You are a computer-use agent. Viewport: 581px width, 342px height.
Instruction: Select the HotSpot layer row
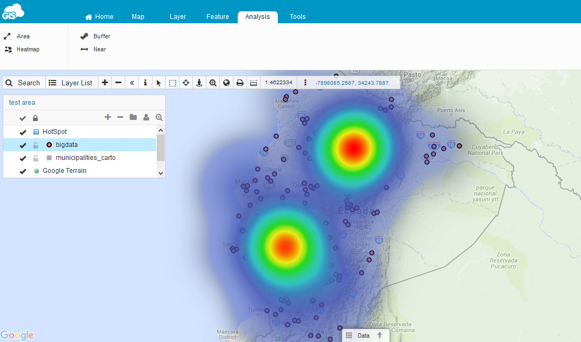pyautogui.click(x=79, y=131)
